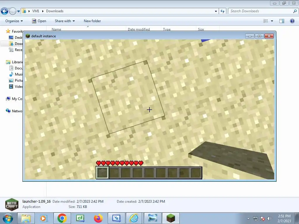
Task: Click the Minecraft default instance title icon
Action: tap(28, 36)
